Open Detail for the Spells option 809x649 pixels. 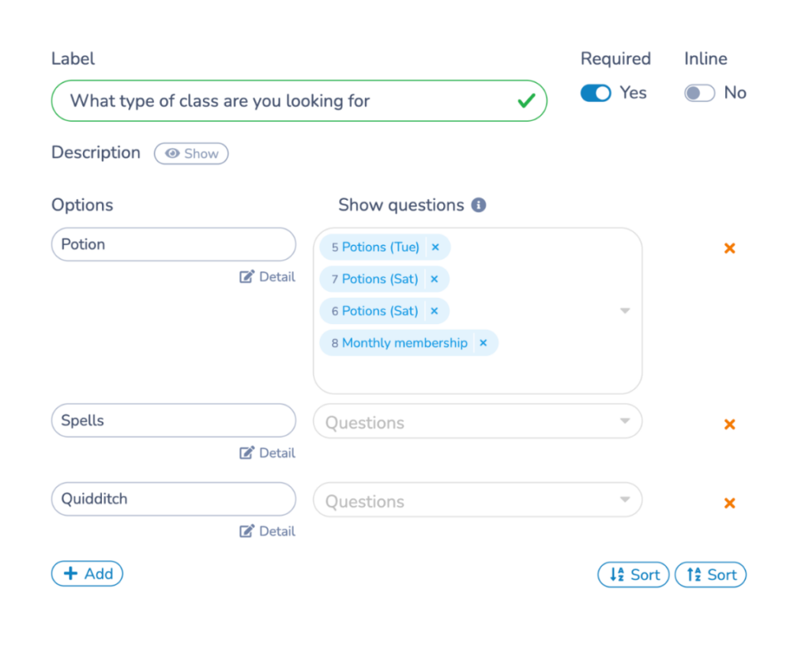coord(268,453)
